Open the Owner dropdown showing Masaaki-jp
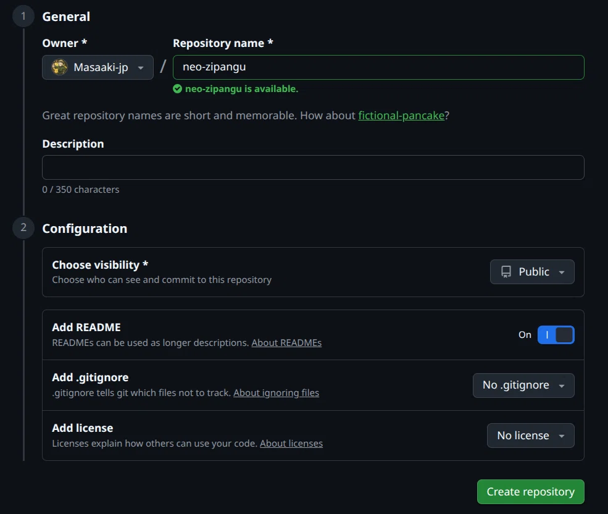This screenshot has width=608, height=514. coord(98,67)
